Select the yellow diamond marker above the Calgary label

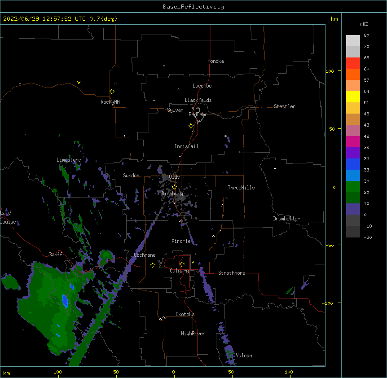(182, 264)
